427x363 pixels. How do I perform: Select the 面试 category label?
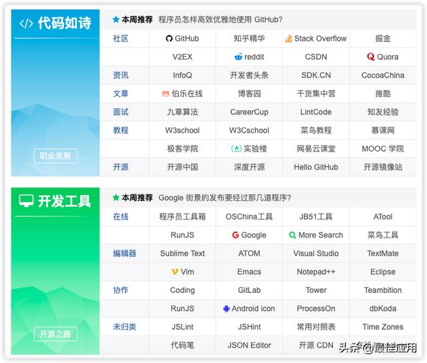click(x=121, y=112)
